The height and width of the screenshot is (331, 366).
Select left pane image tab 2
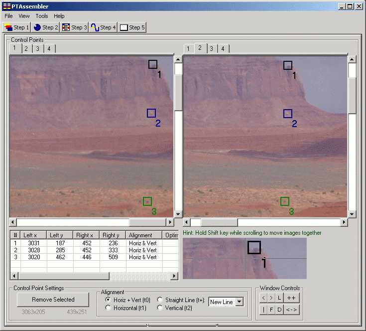(x=26, y=49)
